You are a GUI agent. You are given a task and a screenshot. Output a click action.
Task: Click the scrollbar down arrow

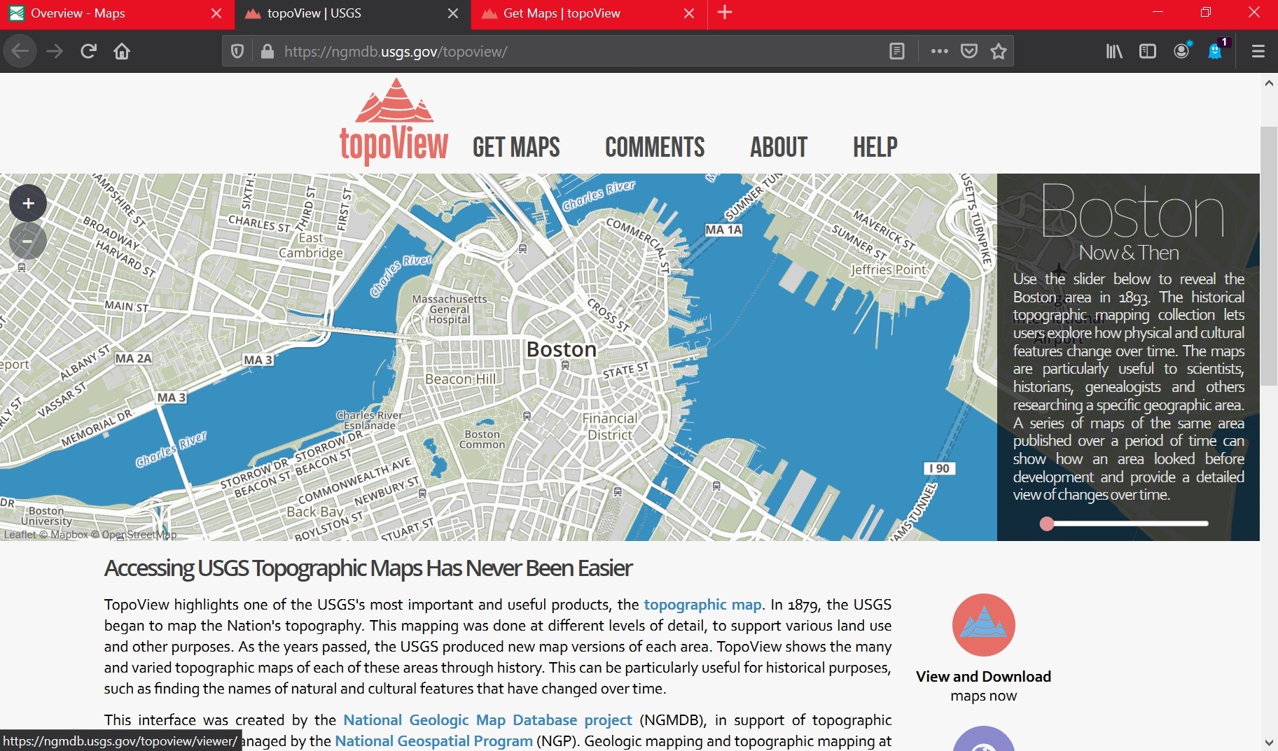[1269, 743]
